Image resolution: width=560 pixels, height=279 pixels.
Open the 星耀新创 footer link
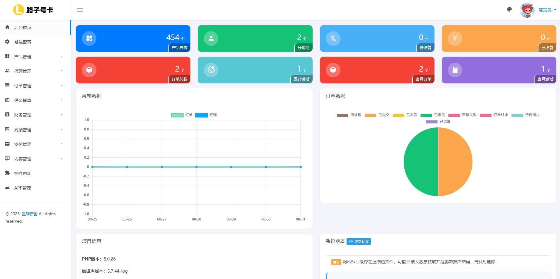click(30, 214)
